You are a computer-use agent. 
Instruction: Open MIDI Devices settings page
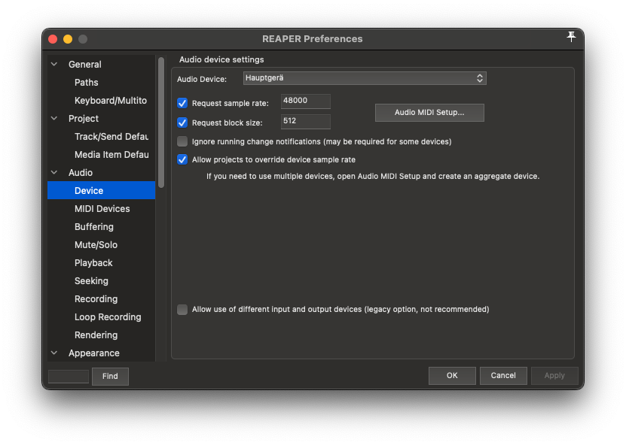coord(102,209)
